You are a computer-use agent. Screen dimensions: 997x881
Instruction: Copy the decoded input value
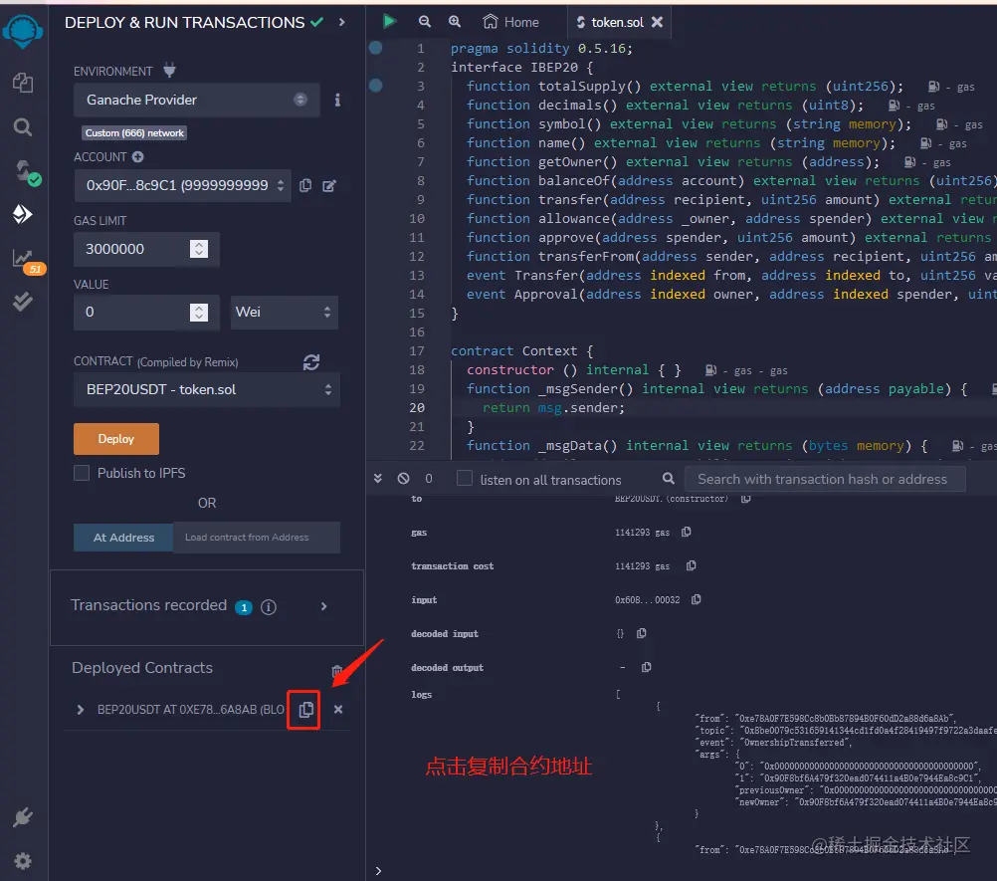[x=642, y=633]
